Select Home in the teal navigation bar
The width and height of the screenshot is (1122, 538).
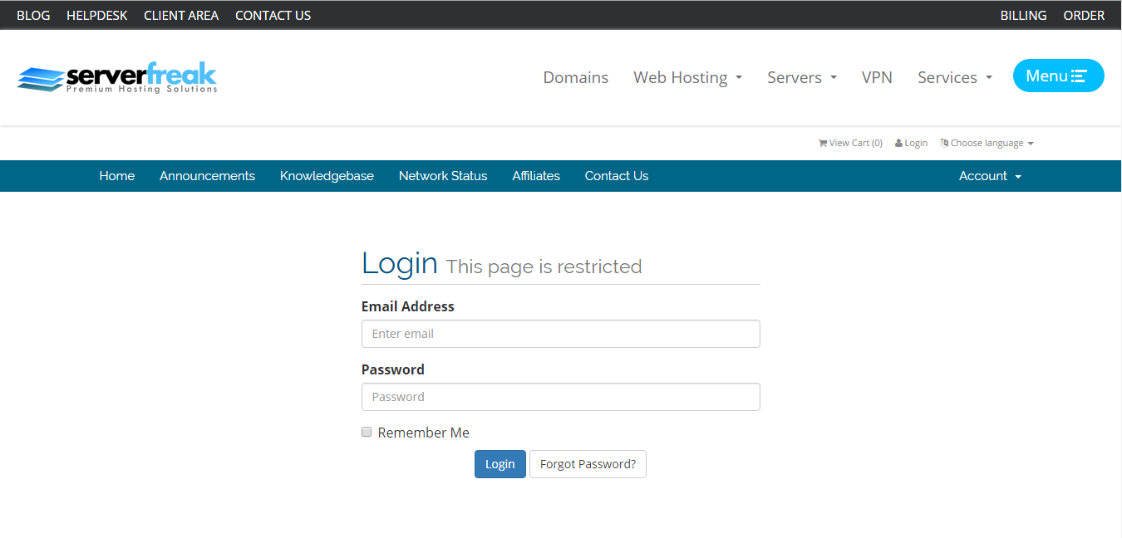[x=117, y=176]
